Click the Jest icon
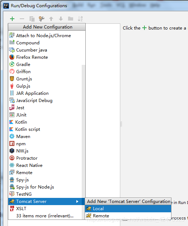The width and height of the screenshot is (188, 226). 12,107
